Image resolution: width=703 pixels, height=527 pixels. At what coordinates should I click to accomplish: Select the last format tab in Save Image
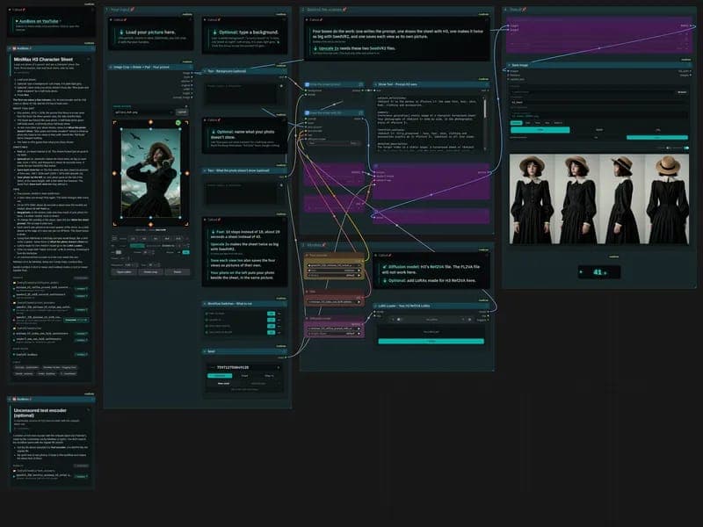[x=558, y=123]
